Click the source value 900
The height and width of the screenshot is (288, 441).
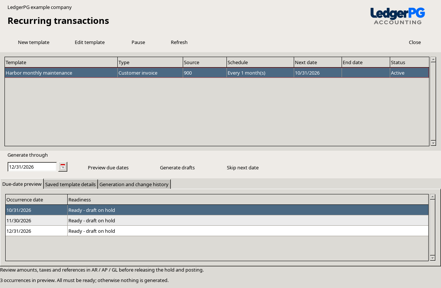205,73
